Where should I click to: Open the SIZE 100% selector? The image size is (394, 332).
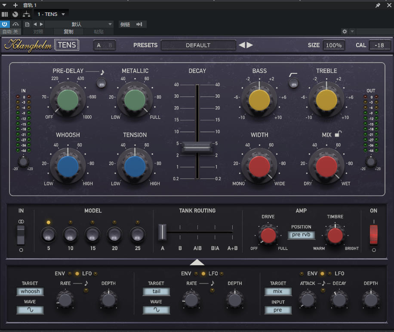point(334,45)
